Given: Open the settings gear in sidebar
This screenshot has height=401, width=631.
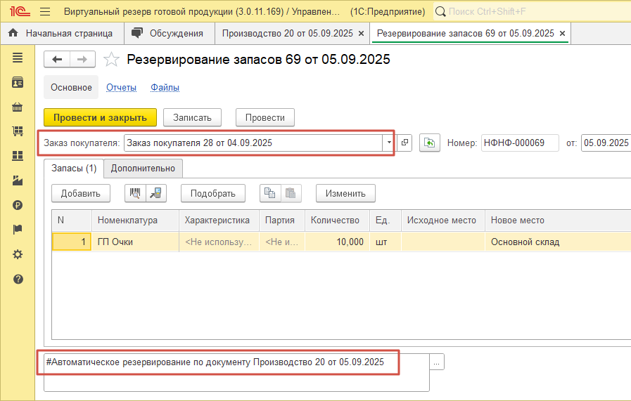Looking at the screenshot, I should point(18,254).
